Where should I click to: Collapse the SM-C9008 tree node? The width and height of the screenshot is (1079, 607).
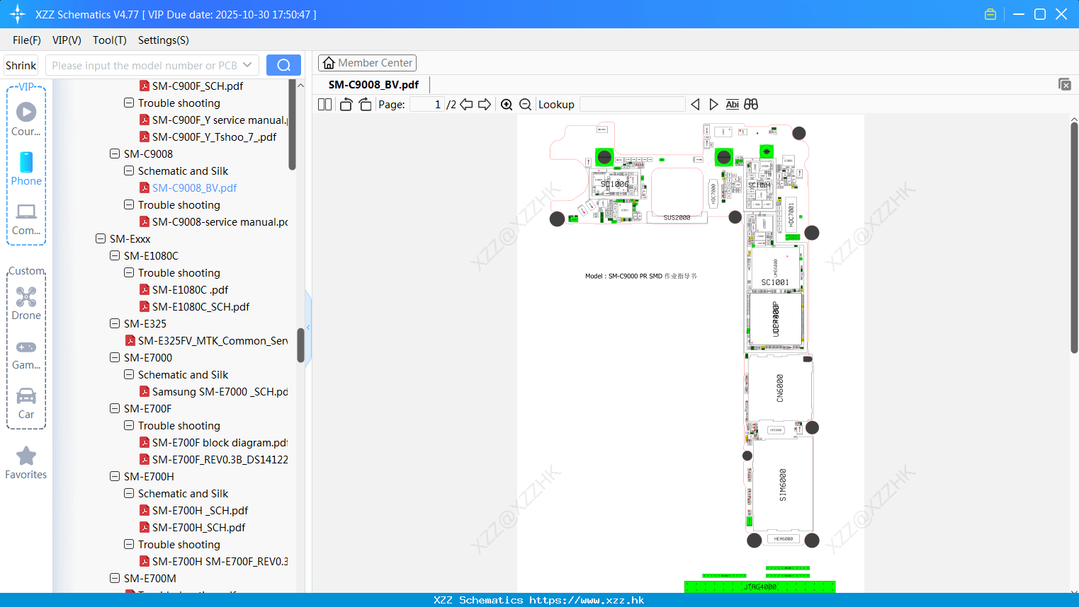click(x=115, y=154)
